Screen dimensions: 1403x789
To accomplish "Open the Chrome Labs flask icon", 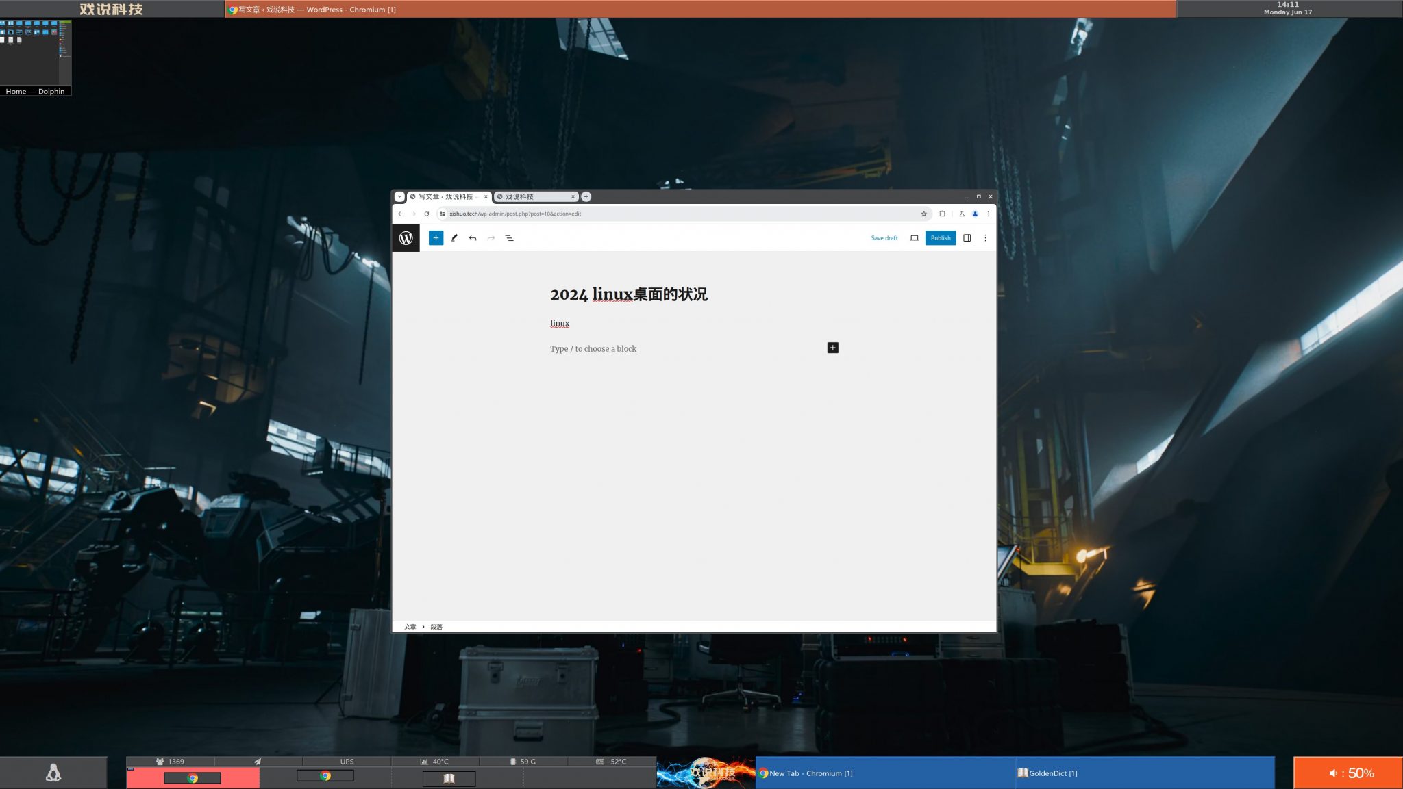I will pos(962,214).
